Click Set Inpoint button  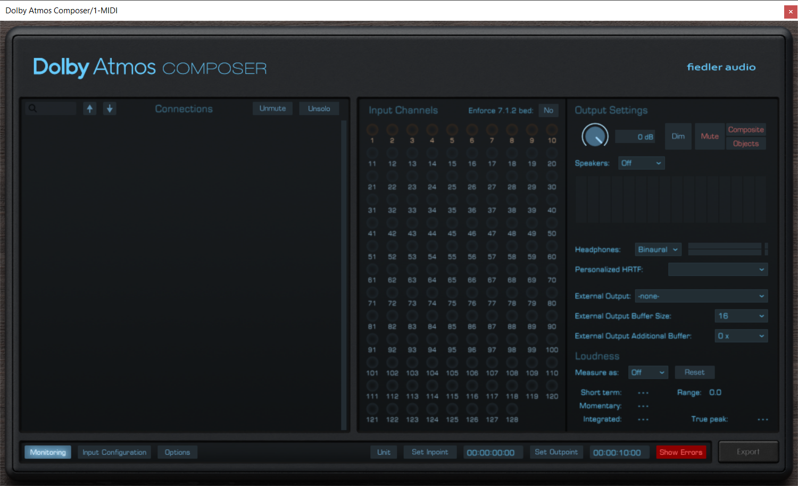pos(430,452)
